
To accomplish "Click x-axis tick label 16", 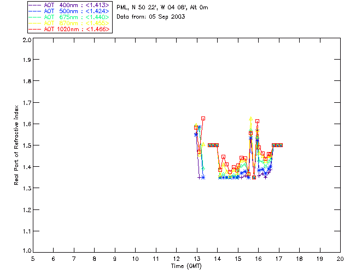I will tap(259, 259).
